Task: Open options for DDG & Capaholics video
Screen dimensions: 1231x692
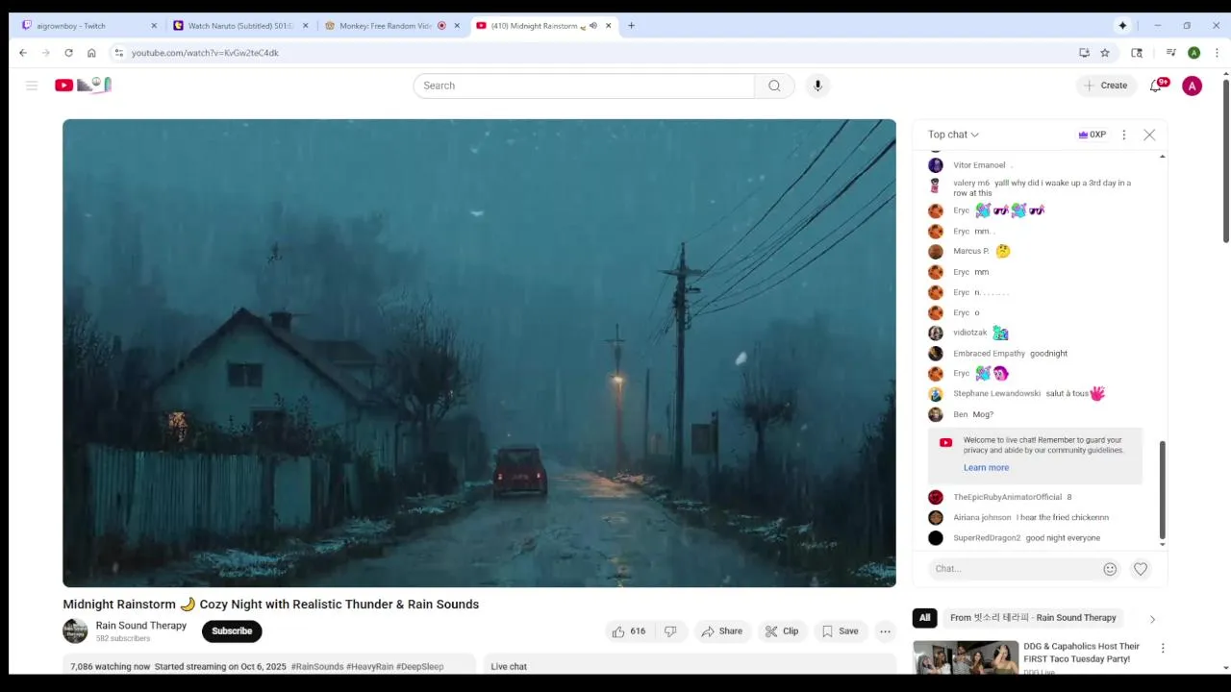Action: point(1163,648)
